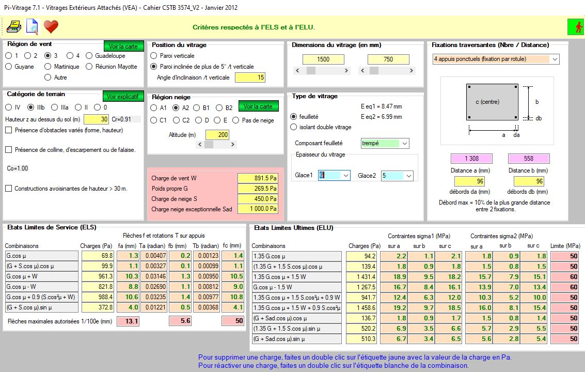The height and width of the screenshot is (372, 585).
Task: Click the red heart icon
Action: click(x=51, y=26)
